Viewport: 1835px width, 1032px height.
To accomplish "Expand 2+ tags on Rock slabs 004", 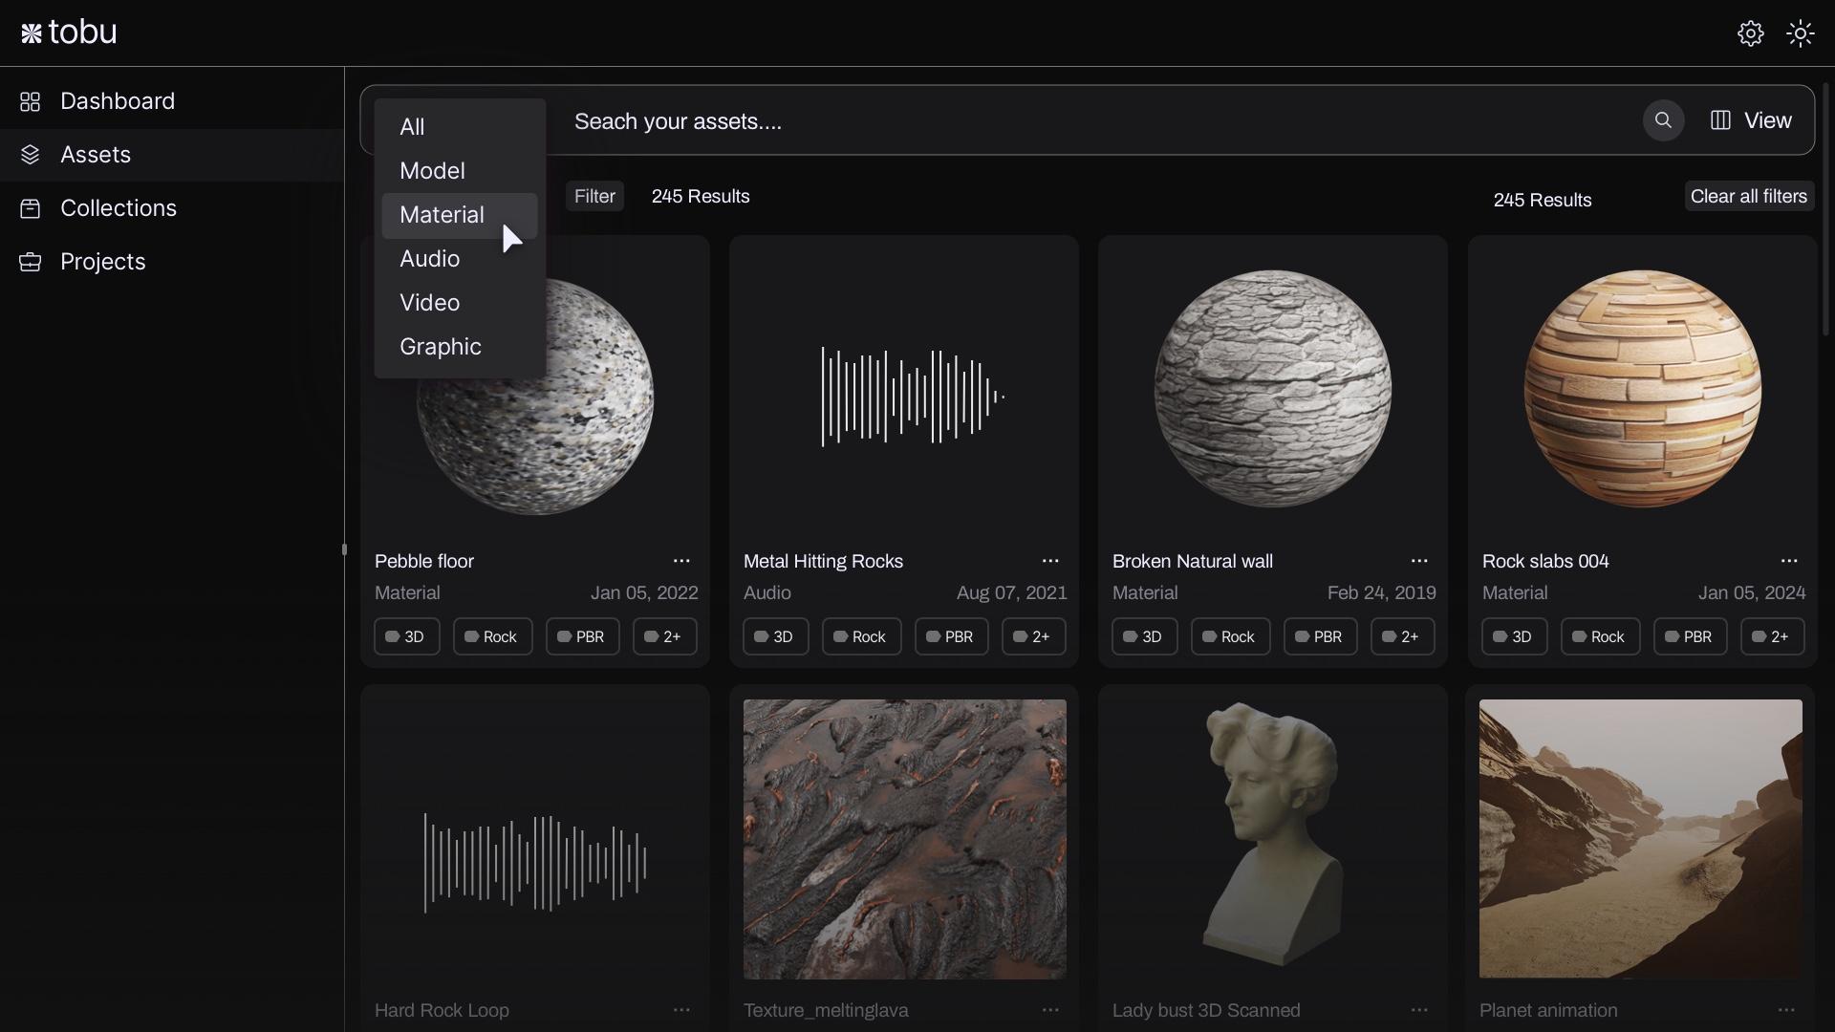I will [1772, 636].
